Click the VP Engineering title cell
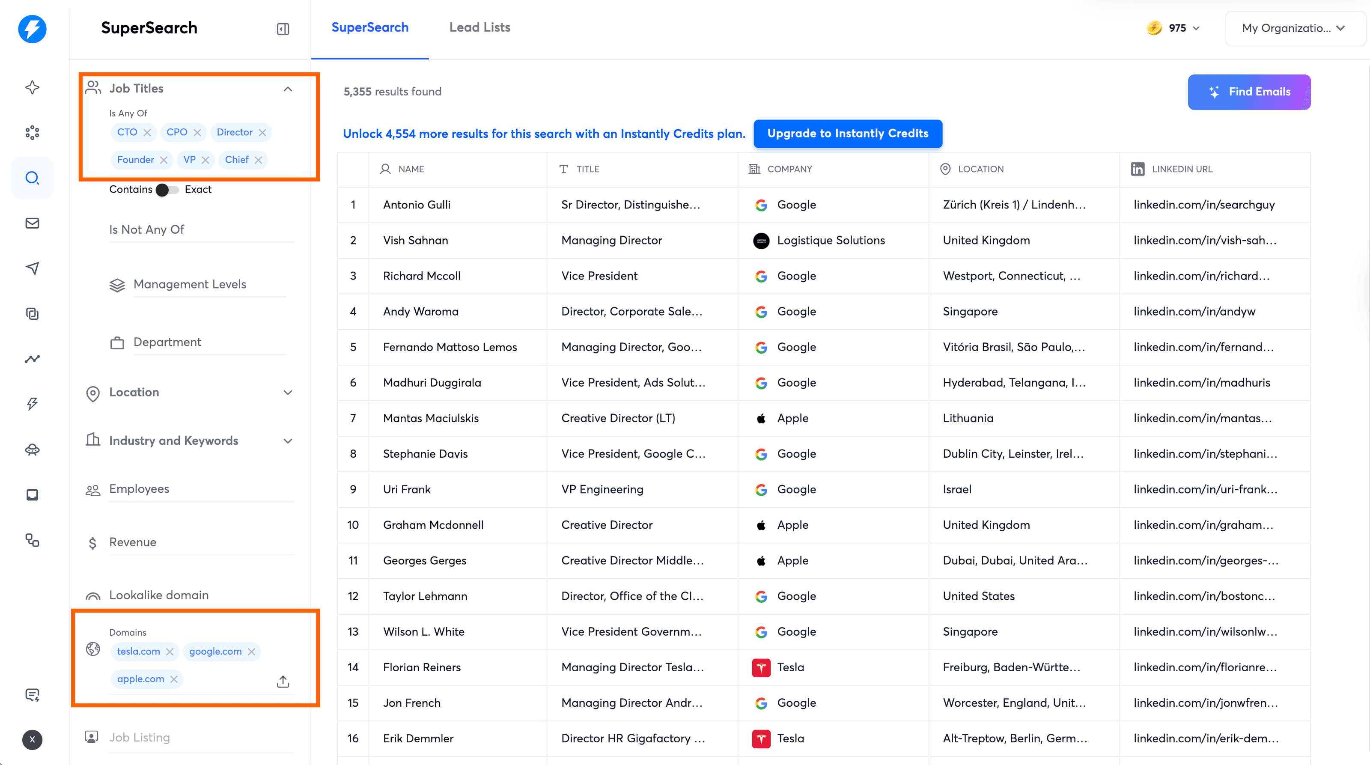The width and height of the screenshot is (1370, 765). pos(642,490)
